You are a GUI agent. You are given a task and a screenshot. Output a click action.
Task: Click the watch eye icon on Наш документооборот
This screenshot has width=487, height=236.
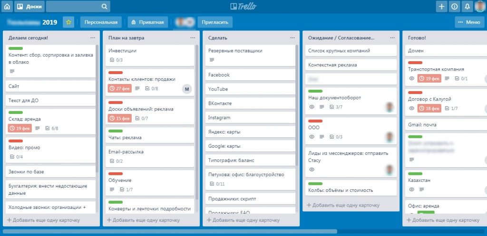pyautogui.click(x=312, y=107)
